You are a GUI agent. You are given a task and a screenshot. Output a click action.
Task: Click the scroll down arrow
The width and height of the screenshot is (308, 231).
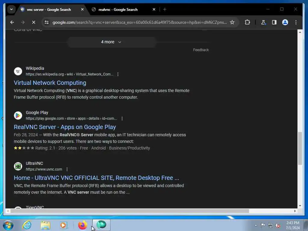tap(300, 206)
